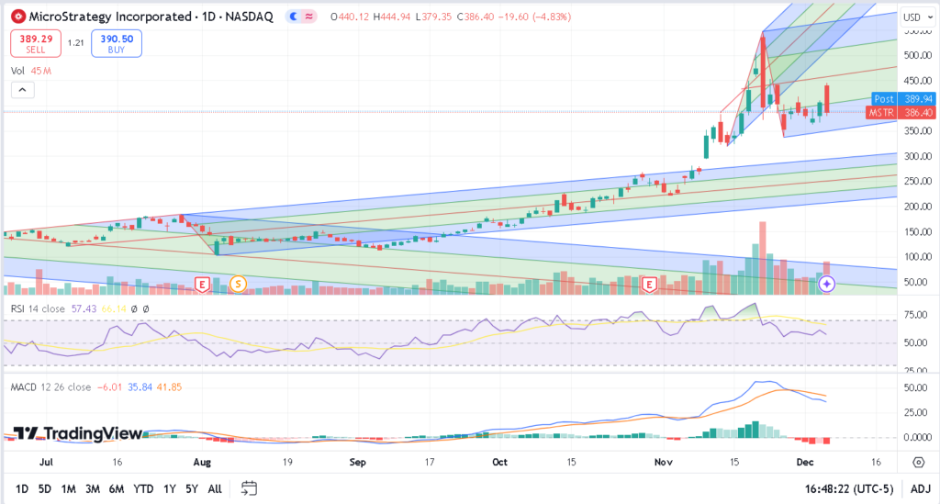This screenshot has height=504, width=940.
Task: Click the yellow S split marker
Action: 238,284
